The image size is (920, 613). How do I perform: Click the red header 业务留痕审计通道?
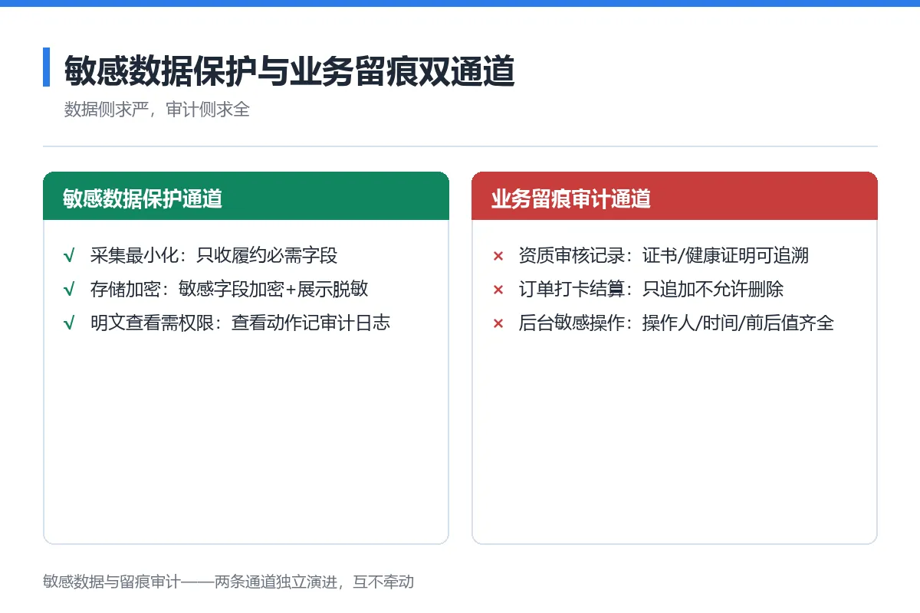[674, 196]
